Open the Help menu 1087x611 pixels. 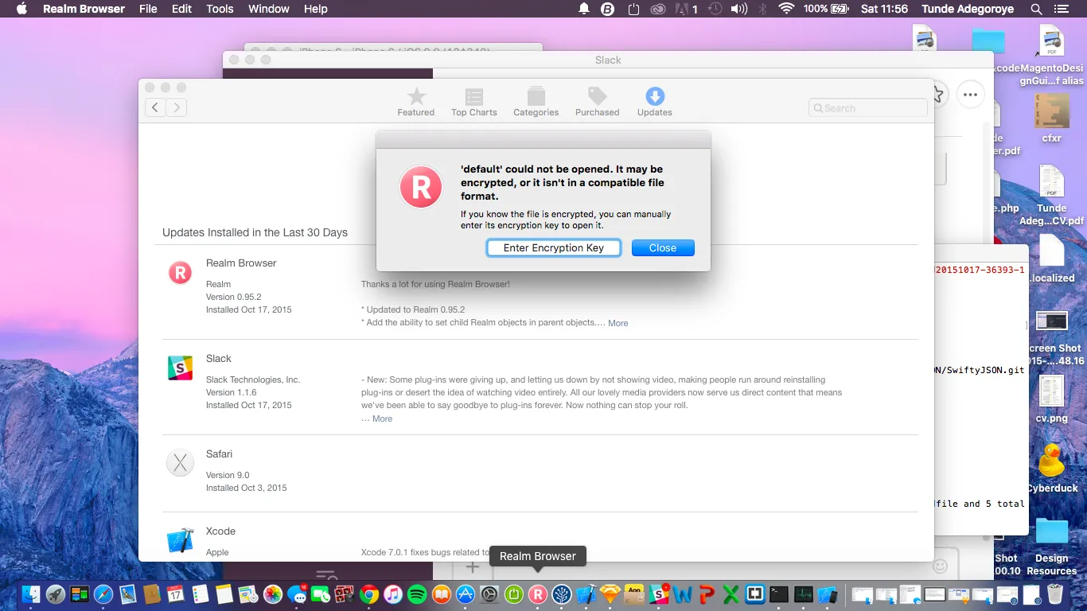tap(316, 9)
